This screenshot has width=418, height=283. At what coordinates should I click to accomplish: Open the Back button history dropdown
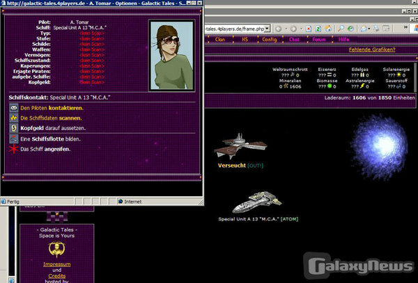pyautogui.click(x=286, y=29)
